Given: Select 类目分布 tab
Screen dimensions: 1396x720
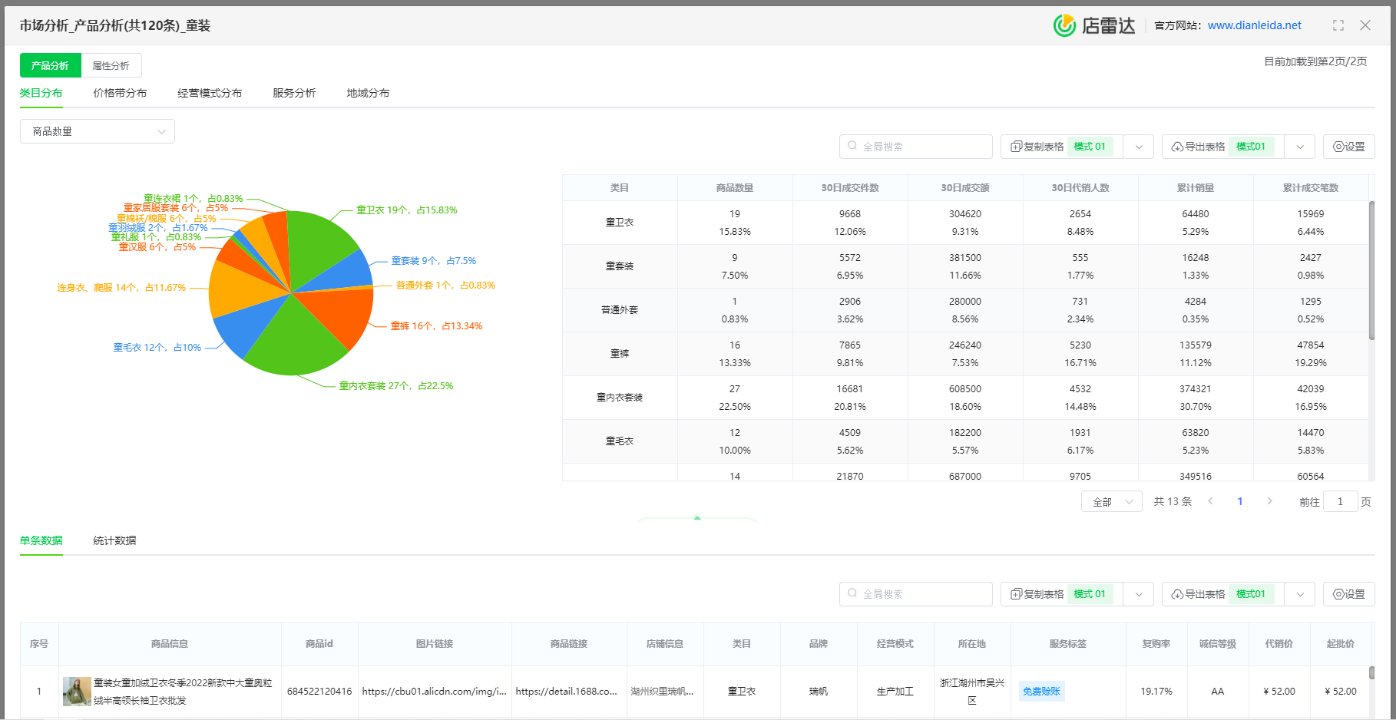Looking at the screenshot, I should (41, 93).
